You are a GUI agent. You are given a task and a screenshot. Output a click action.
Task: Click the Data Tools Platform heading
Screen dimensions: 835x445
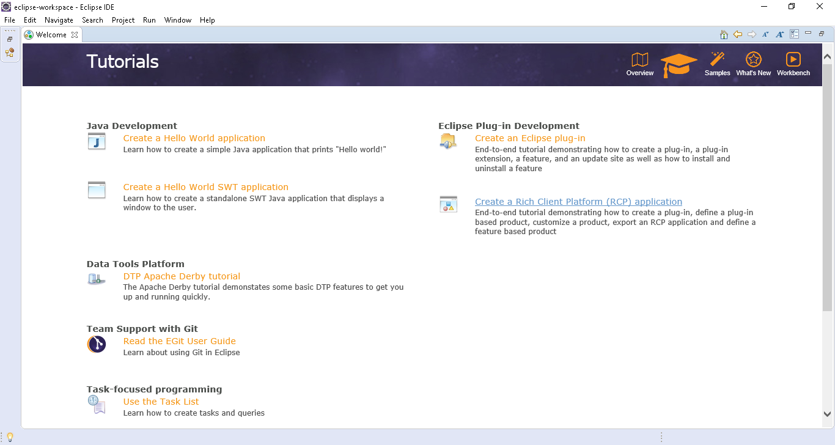point(136,264)
